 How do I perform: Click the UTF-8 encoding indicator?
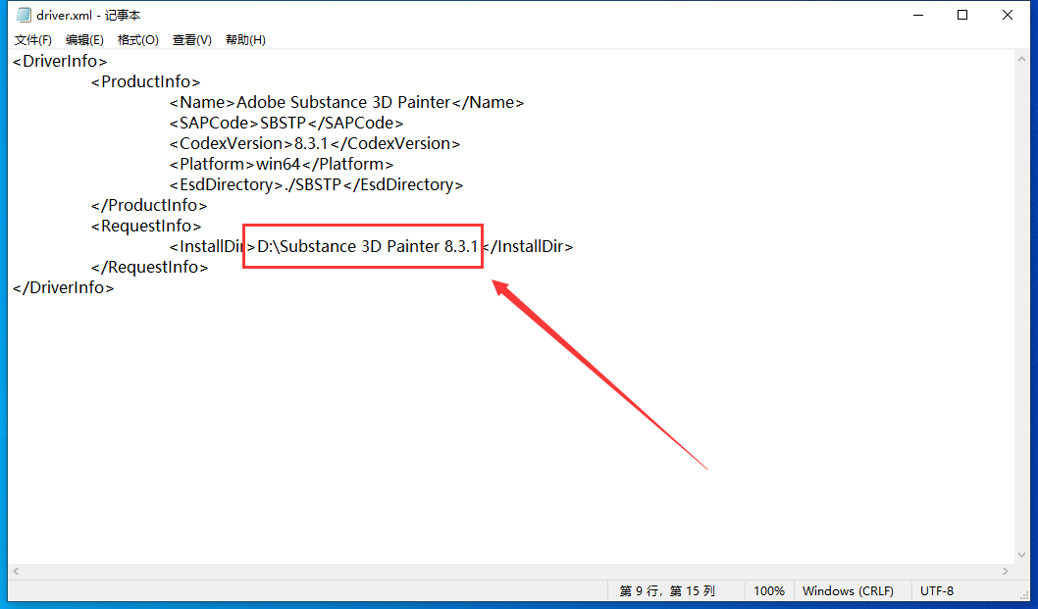tap(937, 591)
